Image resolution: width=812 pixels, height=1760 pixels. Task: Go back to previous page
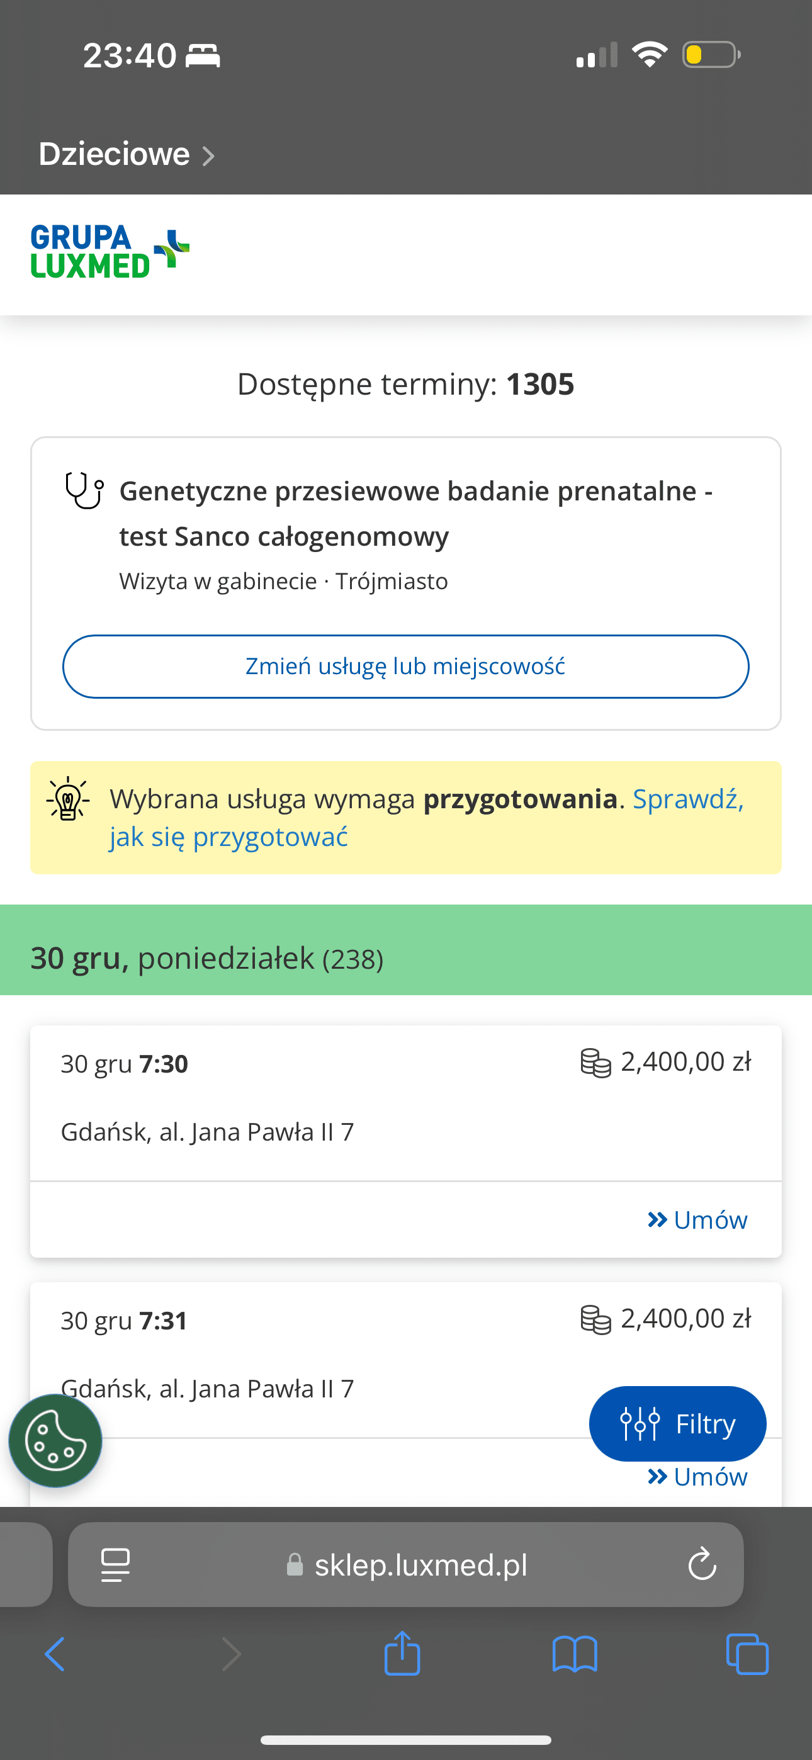(x=55, y=1654)
